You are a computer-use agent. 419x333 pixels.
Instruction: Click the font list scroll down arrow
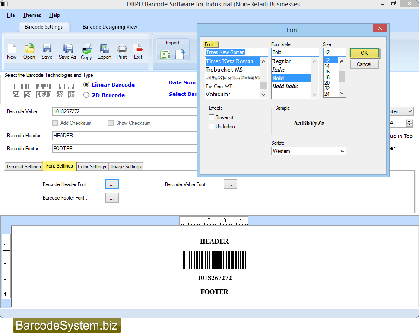[264, 95]
